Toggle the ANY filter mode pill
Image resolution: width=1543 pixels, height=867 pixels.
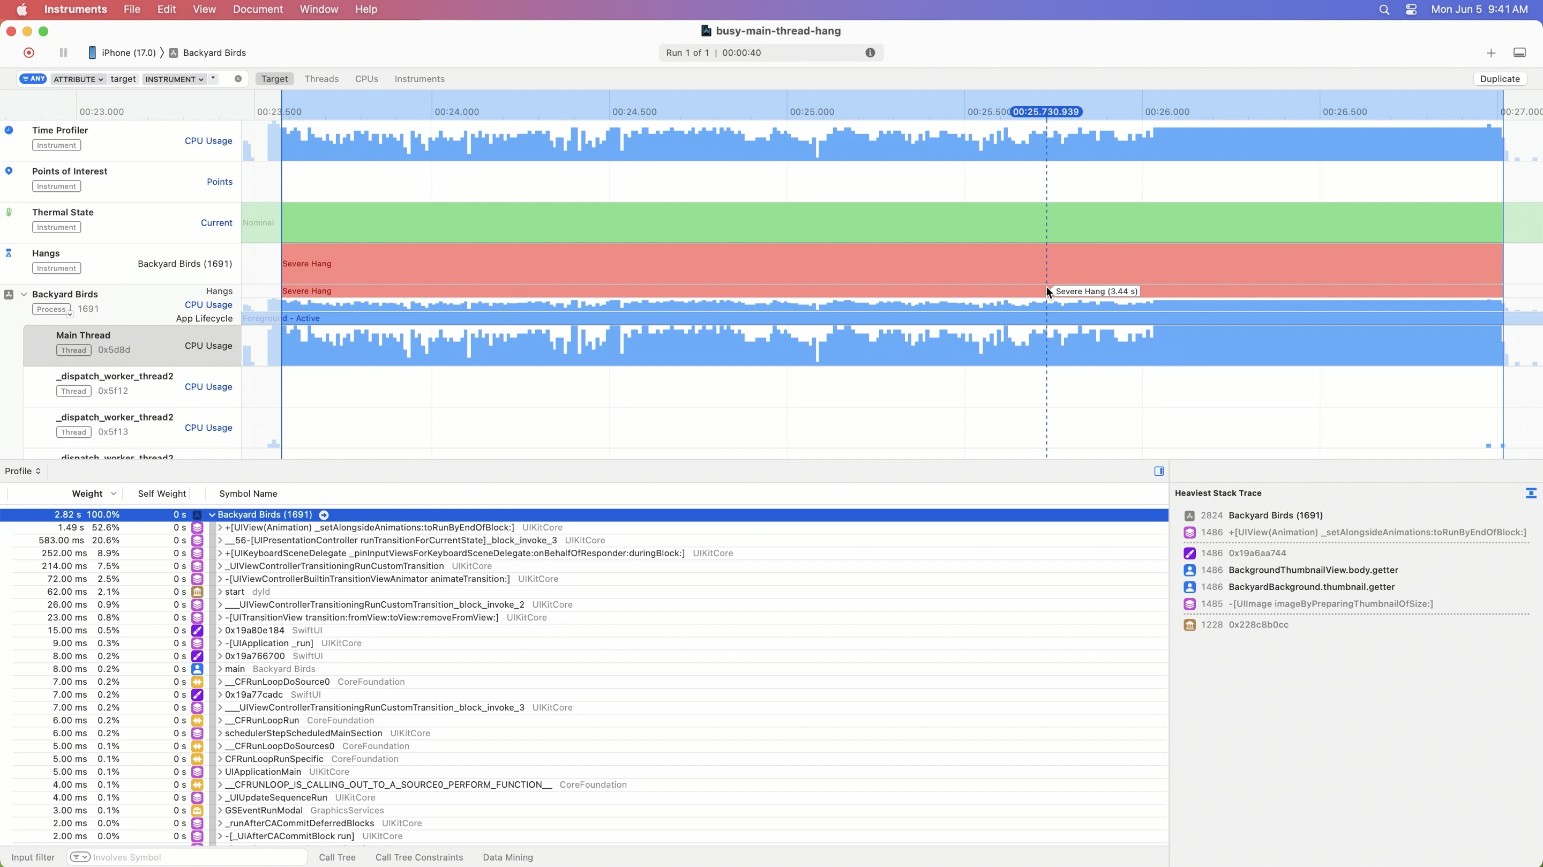point(33,79)
